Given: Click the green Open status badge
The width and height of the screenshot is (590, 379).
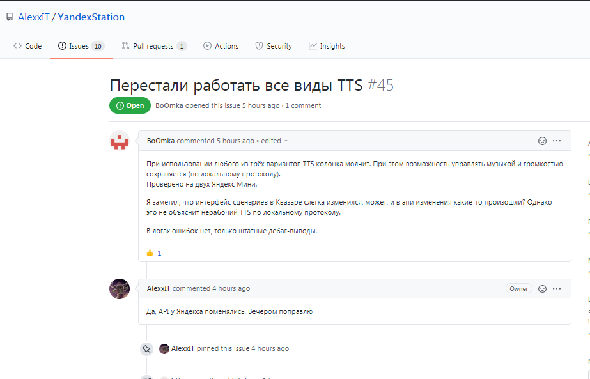Looking at the screenshot, I should point(130,105).
